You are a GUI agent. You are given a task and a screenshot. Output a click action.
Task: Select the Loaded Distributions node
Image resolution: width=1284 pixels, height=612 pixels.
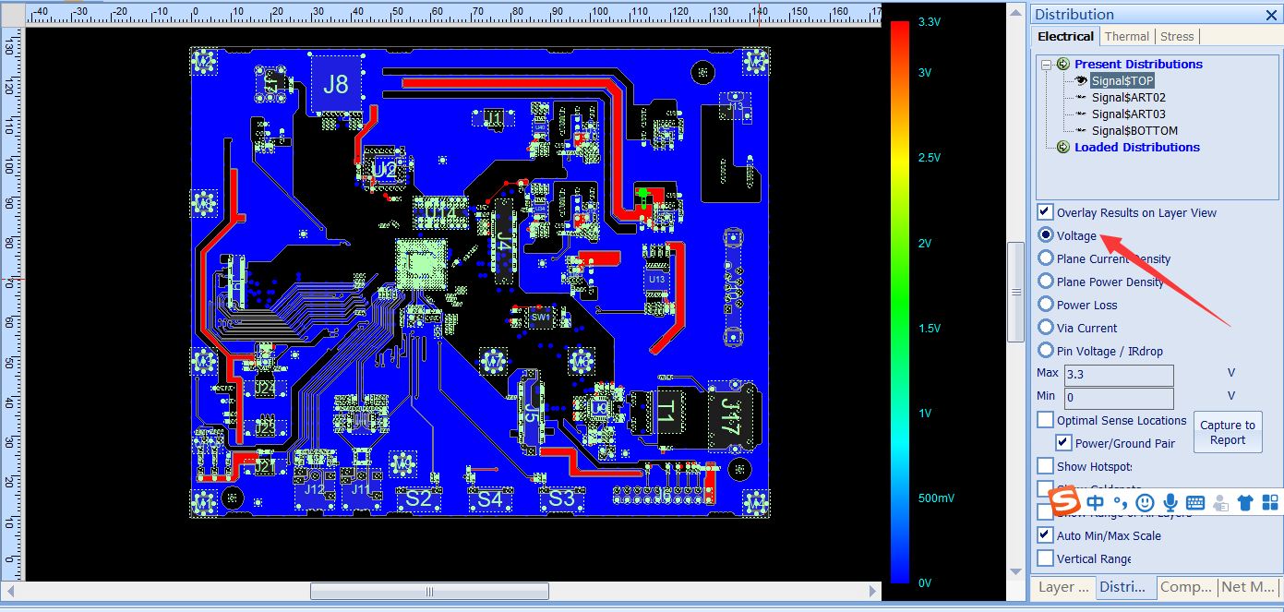(1137, 147)
